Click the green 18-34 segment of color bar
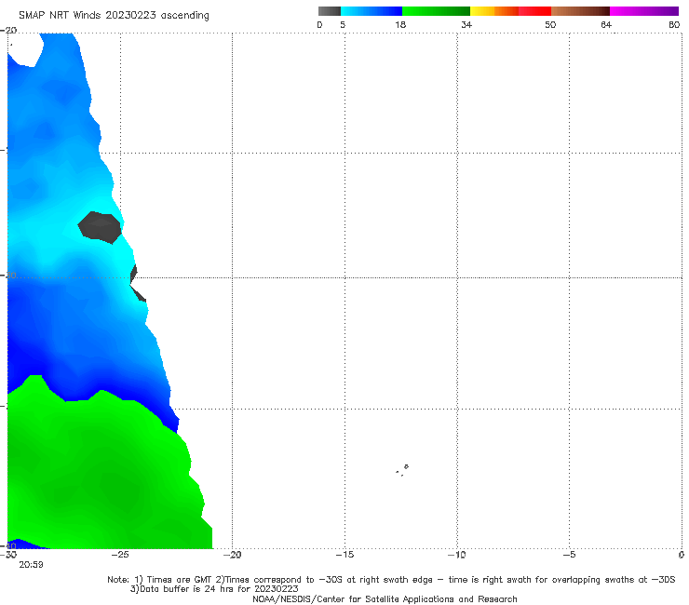The image size is (689, 605). (436, 11)
